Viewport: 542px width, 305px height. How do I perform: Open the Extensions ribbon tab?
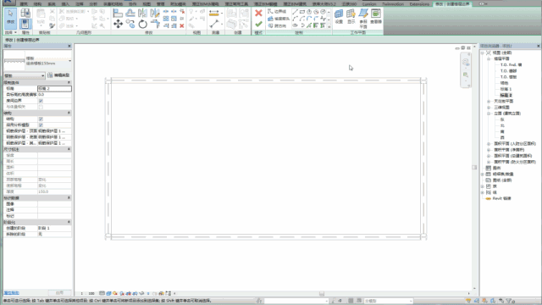click(x=419, y=4)
